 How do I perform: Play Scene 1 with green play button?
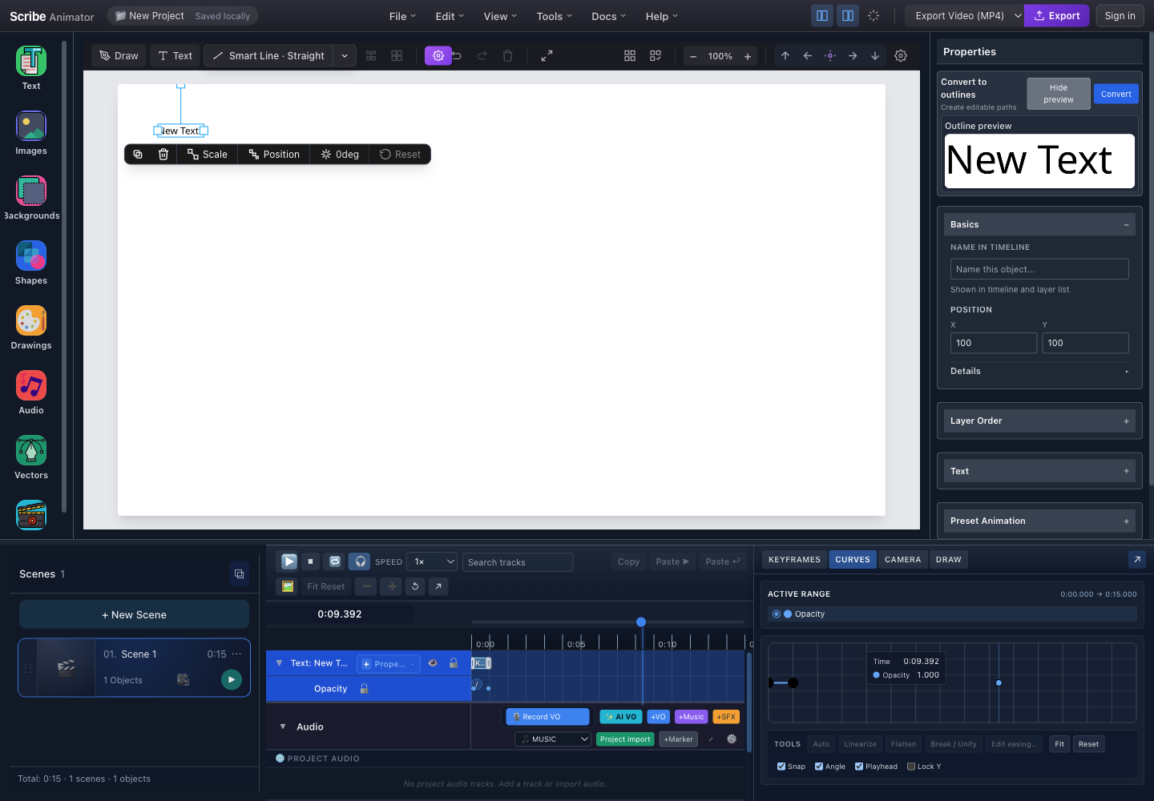pyautogui.click(x=232, y=679)
